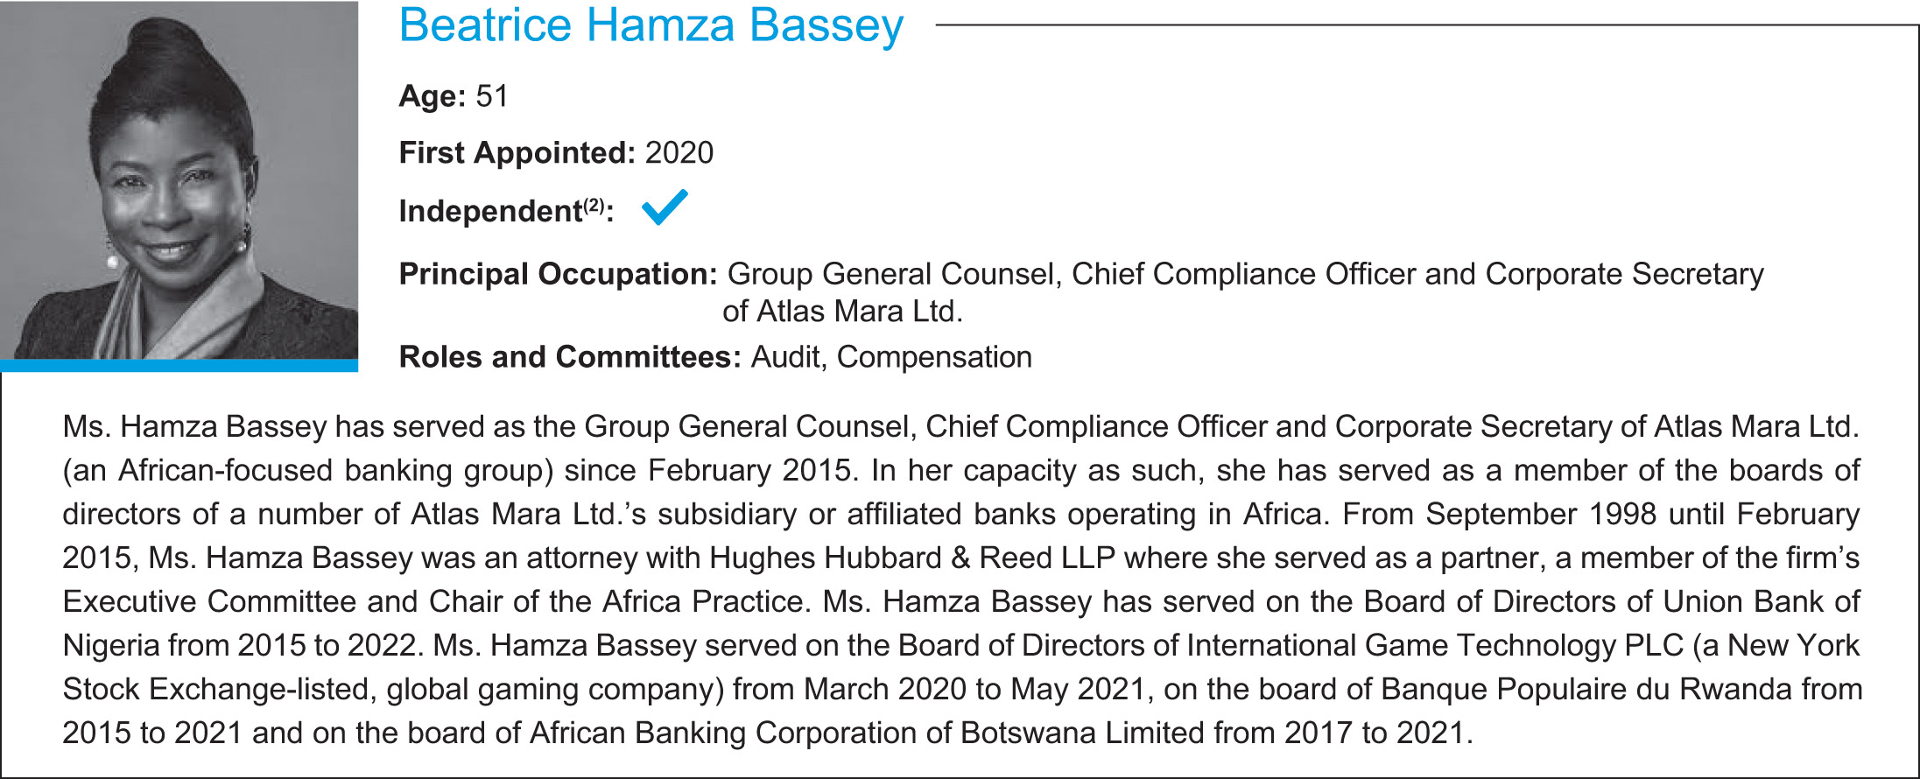Click "International Game Technology PLC" in the biography

(1435, 646)
